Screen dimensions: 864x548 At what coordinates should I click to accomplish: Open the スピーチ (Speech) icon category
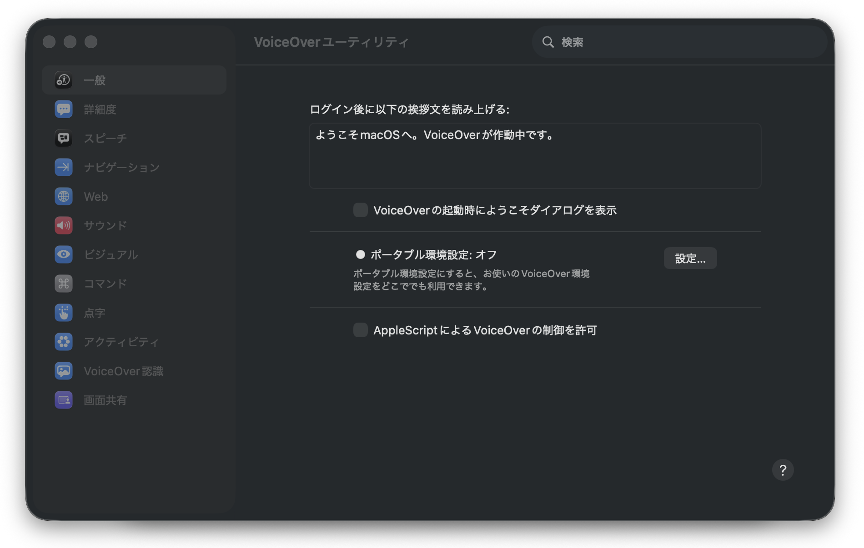click(x=64, y=138)
